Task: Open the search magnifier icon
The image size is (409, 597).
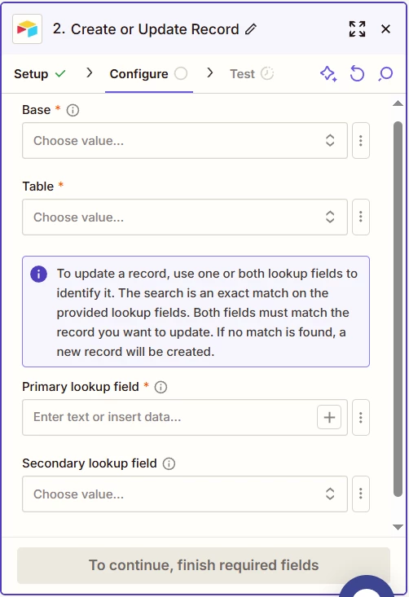Action: [x=385, y=74]
